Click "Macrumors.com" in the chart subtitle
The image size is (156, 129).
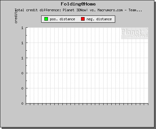(x=110, y=10)
